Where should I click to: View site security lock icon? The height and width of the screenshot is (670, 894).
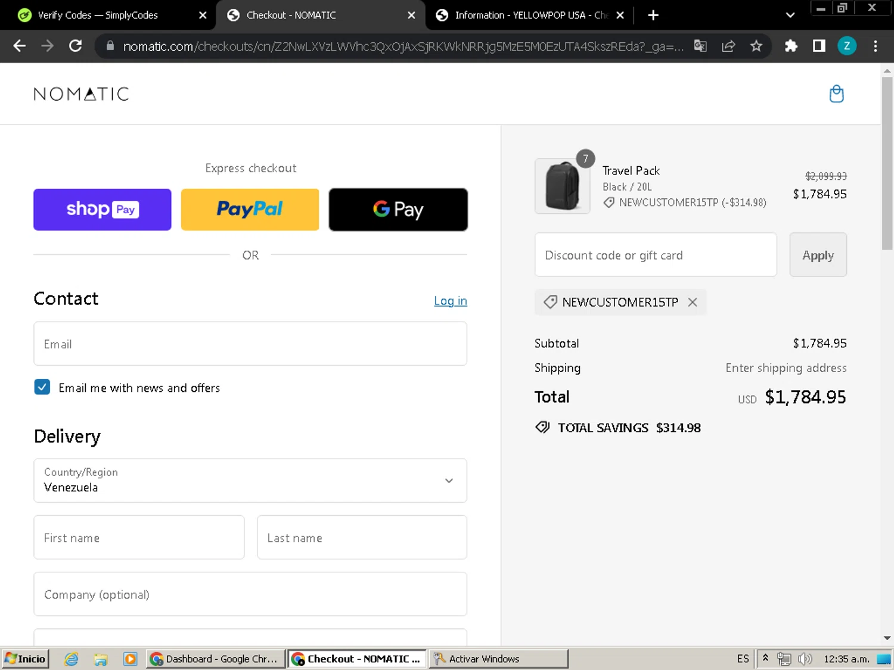[x=110, y=46]
